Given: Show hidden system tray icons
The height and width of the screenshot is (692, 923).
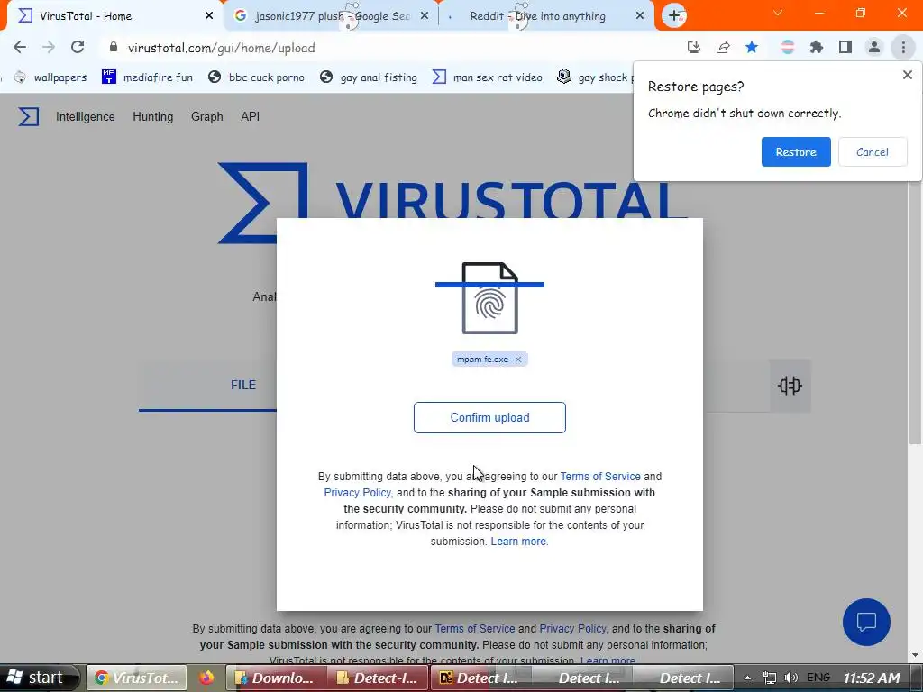Looking at the screenshot, I should tap(747, 678).
